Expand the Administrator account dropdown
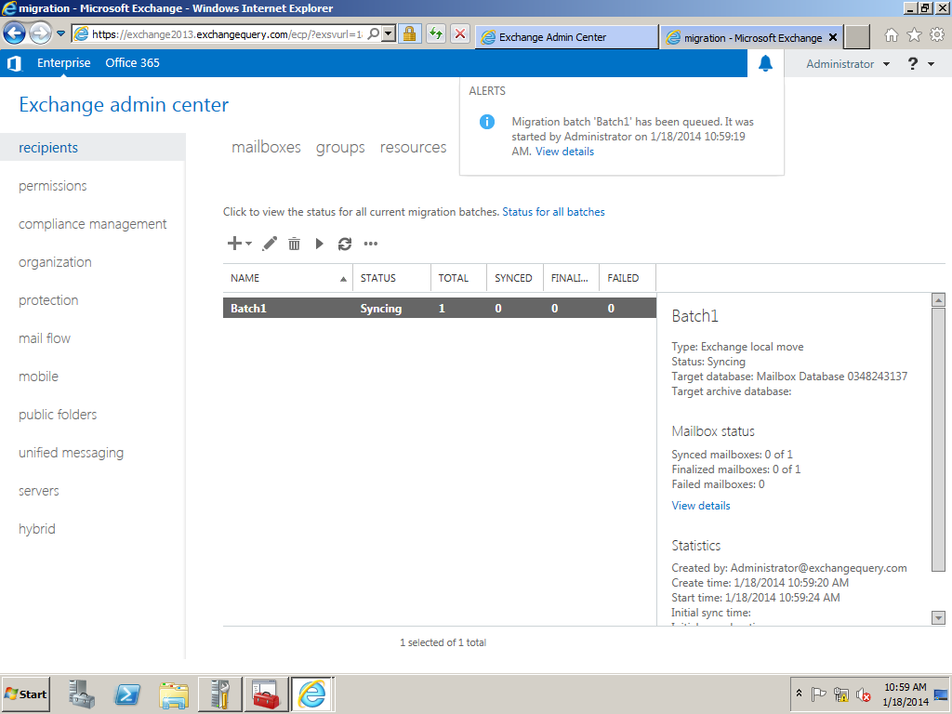 [847, 64]
